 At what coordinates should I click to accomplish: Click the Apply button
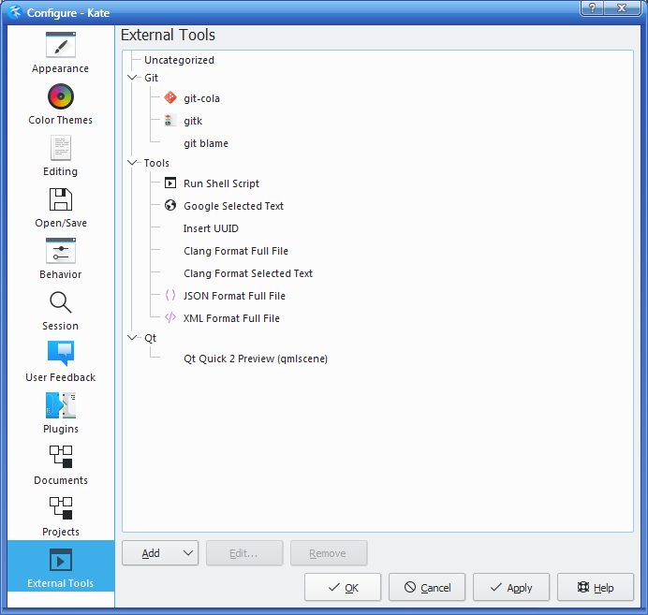[511, 587]
